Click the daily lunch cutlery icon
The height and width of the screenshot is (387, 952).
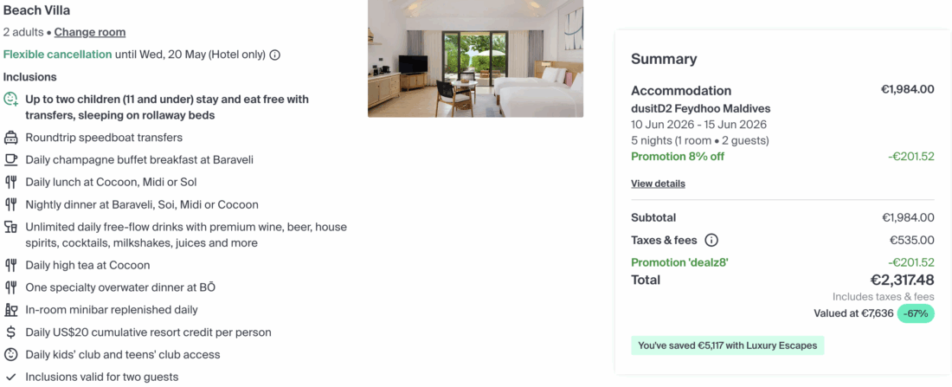click(11, 183)
